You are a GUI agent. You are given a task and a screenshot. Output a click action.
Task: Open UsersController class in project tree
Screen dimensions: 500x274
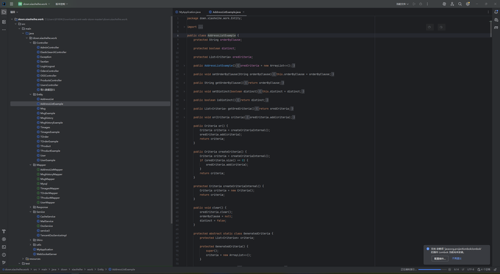click(x=49, y=85)
